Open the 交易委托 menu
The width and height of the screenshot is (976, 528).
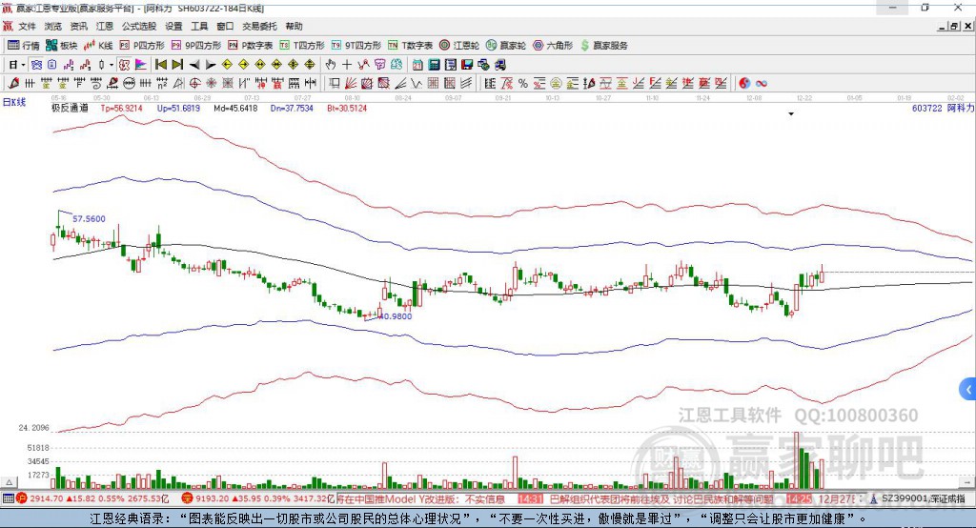[x=259, y=26]
